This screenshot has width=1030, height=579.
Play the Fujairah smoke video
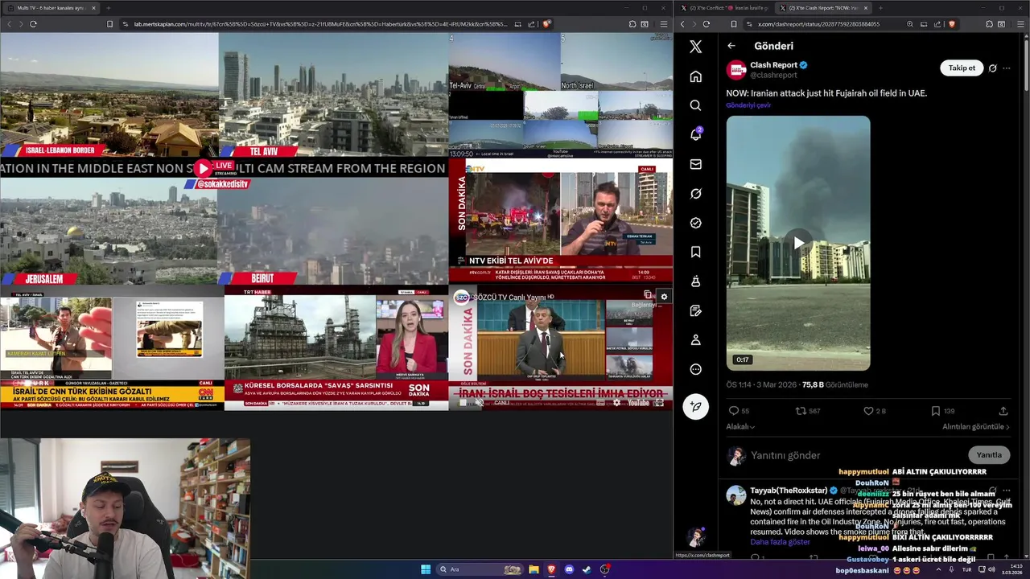tap(798, 243)
